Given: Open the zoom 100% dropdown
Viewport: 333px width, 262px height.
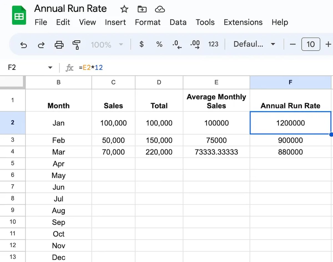Looking at the screenshot, I should [x=107, y=44].
